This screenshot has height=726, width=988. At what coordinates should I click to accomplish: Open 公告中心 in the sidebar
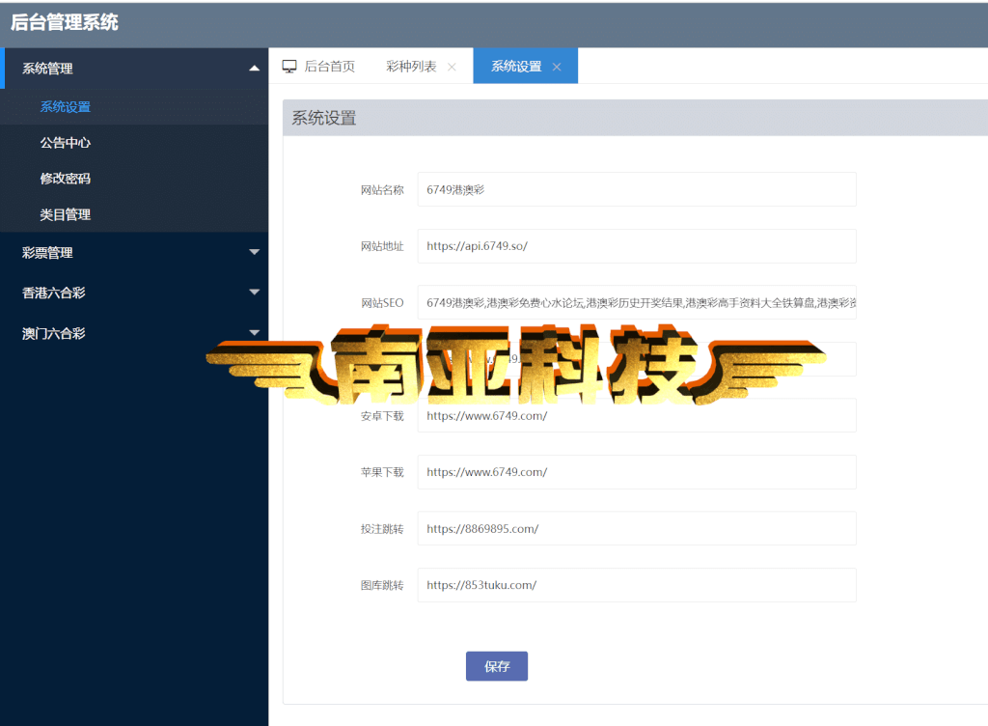click(66, 143)
